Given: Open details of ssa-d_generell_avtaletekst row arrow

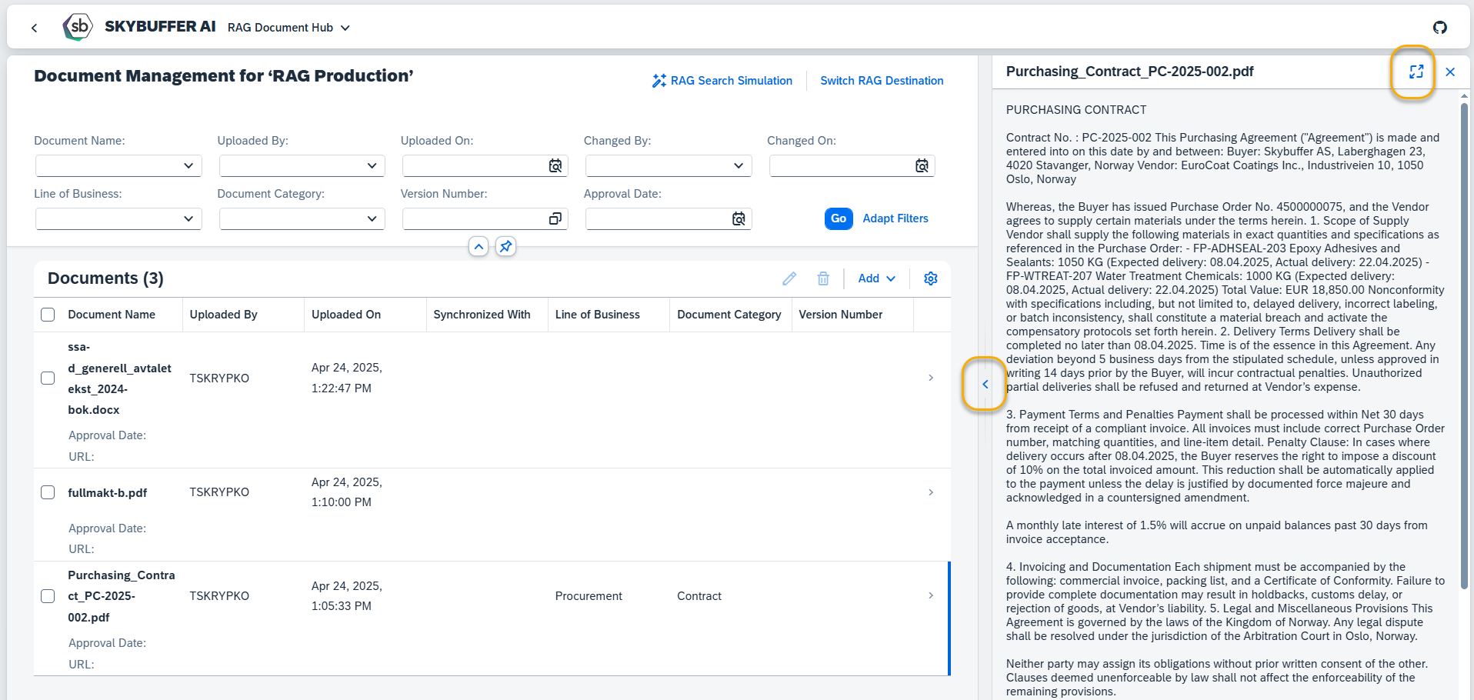Looking at the screenshot, I should [931, 378].
